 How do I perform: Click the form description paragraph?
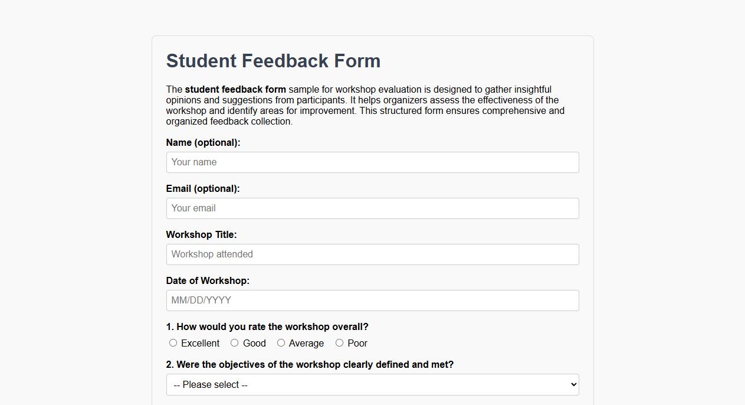tap(365, 105)
